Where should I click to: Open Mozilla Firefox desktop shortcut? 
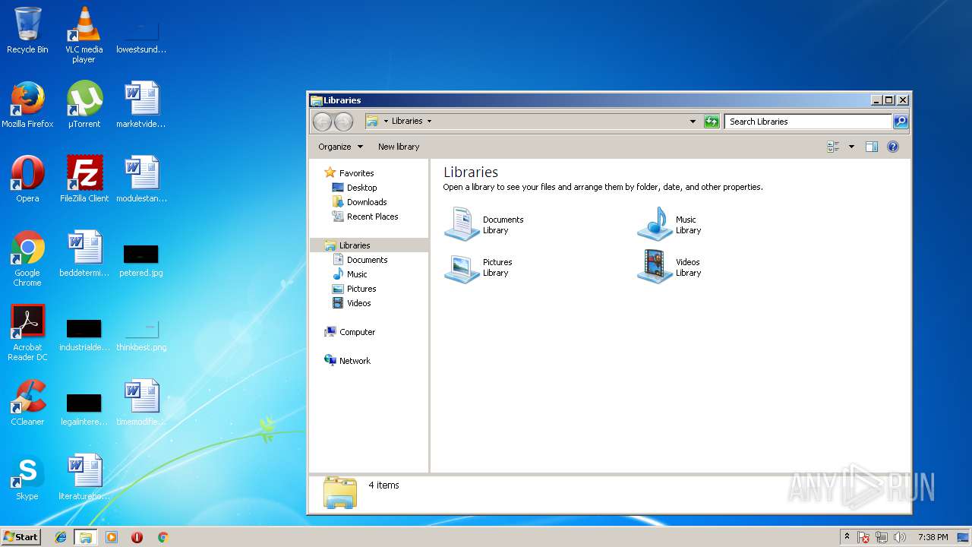pyautogui.click(x=27, y=105)
